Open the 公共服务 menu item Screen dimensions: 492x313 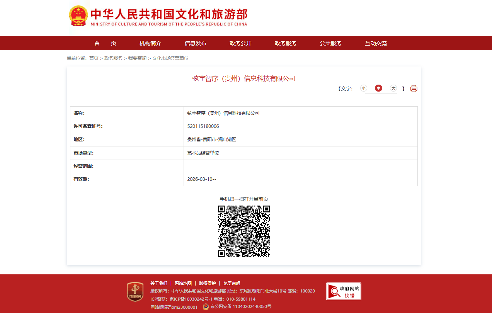click(330, 43)
